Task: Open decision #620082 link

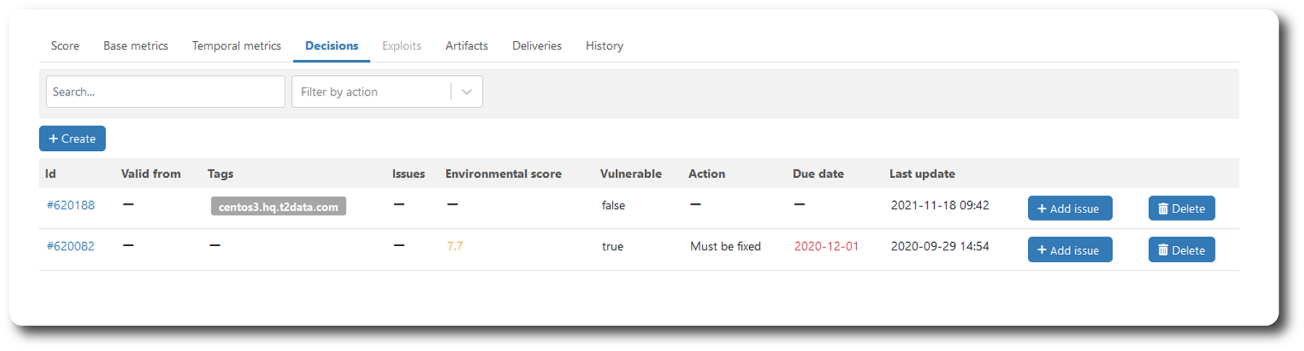Action: click(70, 246)
